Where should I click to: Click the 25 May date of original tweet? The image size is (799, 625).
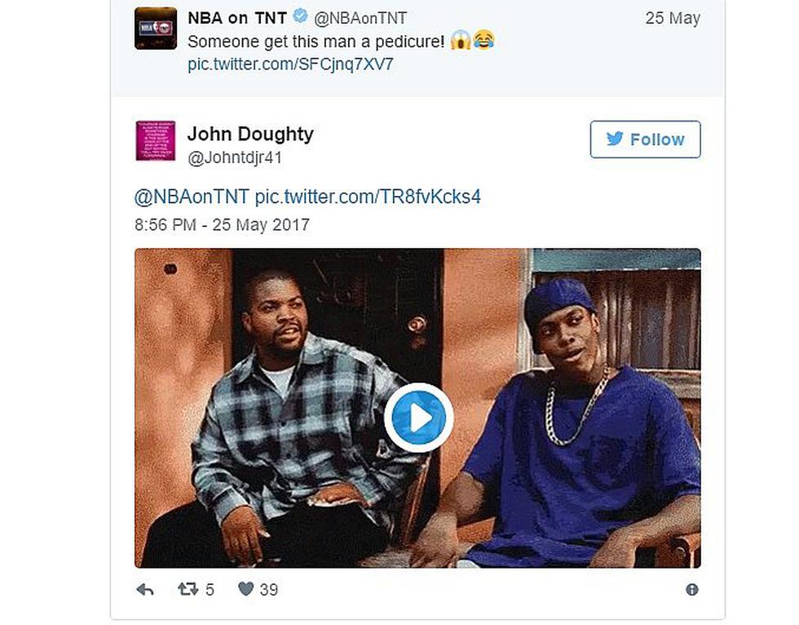(673, 18)
